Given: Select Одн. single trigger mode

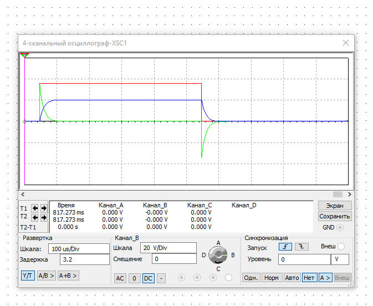Looking at the screenshot, I should pyautogui.click(x=251, y=278).
